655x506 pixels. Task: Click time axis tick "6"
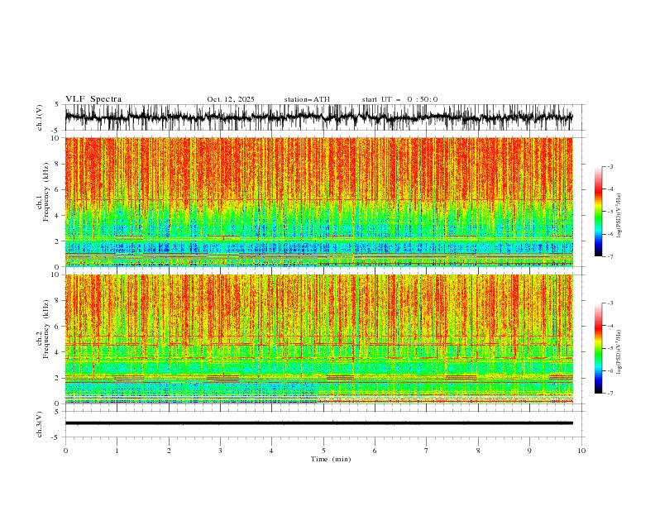375,451
